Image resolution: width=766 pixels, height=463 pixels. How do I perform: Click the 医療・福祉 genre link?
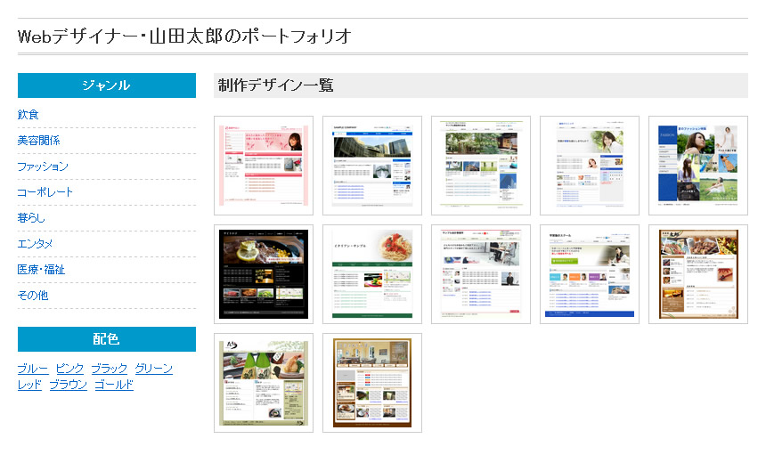(41, 270)
